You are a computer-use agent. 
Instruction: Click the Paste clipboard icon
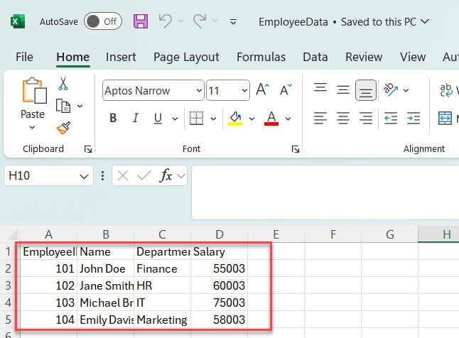click(x=34, y=91)
